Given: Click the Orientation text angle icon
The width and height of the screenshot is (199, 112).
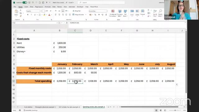Looking at the screenshot, I should point(66,11).
